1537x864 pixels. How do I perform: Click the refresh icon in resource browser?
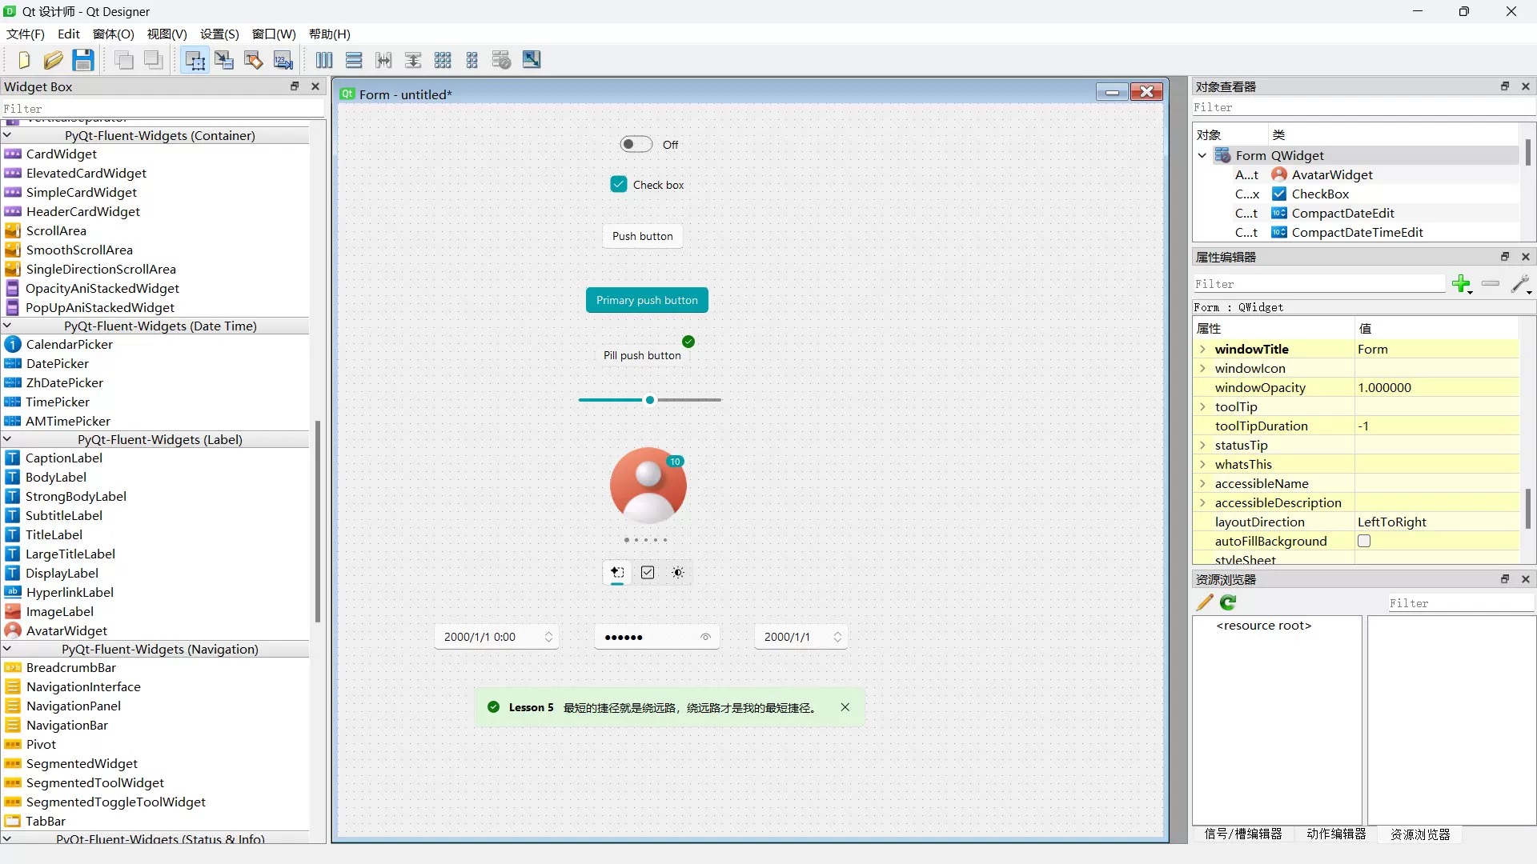1228,602
